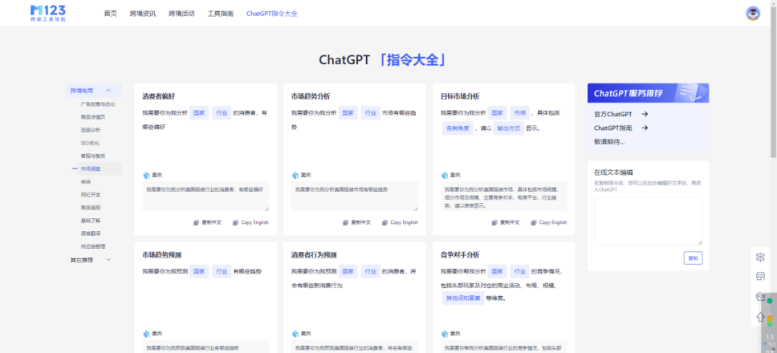Image resolution: width=777 pixels, height=353 pixels.
Task: Click the copy icon beside 复制中文 in 市场趋势分析
Action: point(345,223)
